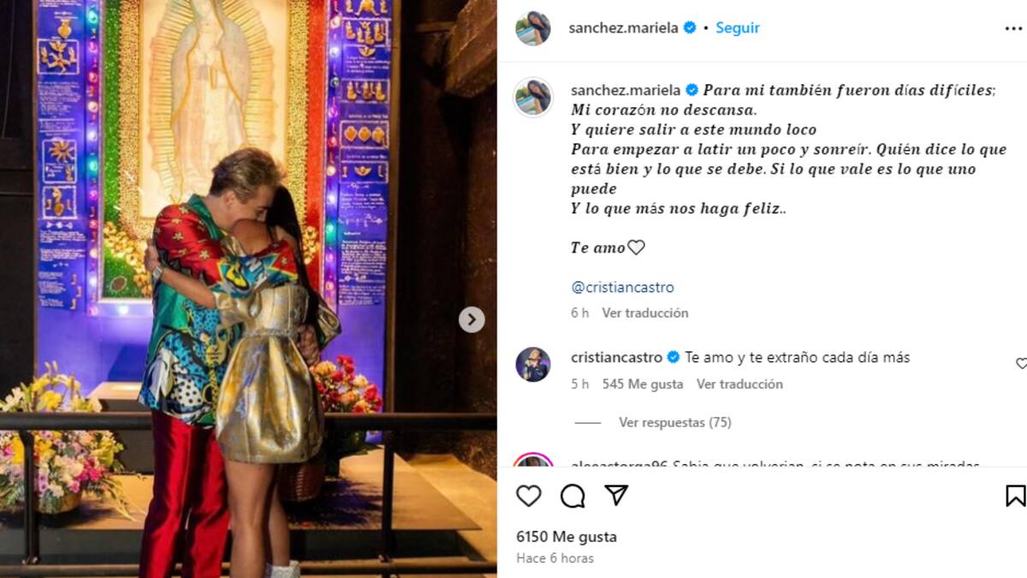Open sanchez.mariela header profile picture

tap(533, 28)
